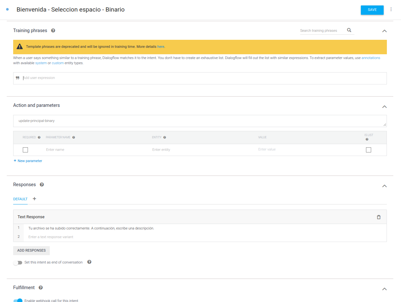Disable webhook call for this intent
Image resolution: width=401 pixels, height=302 pixels.
coord(18,300)
